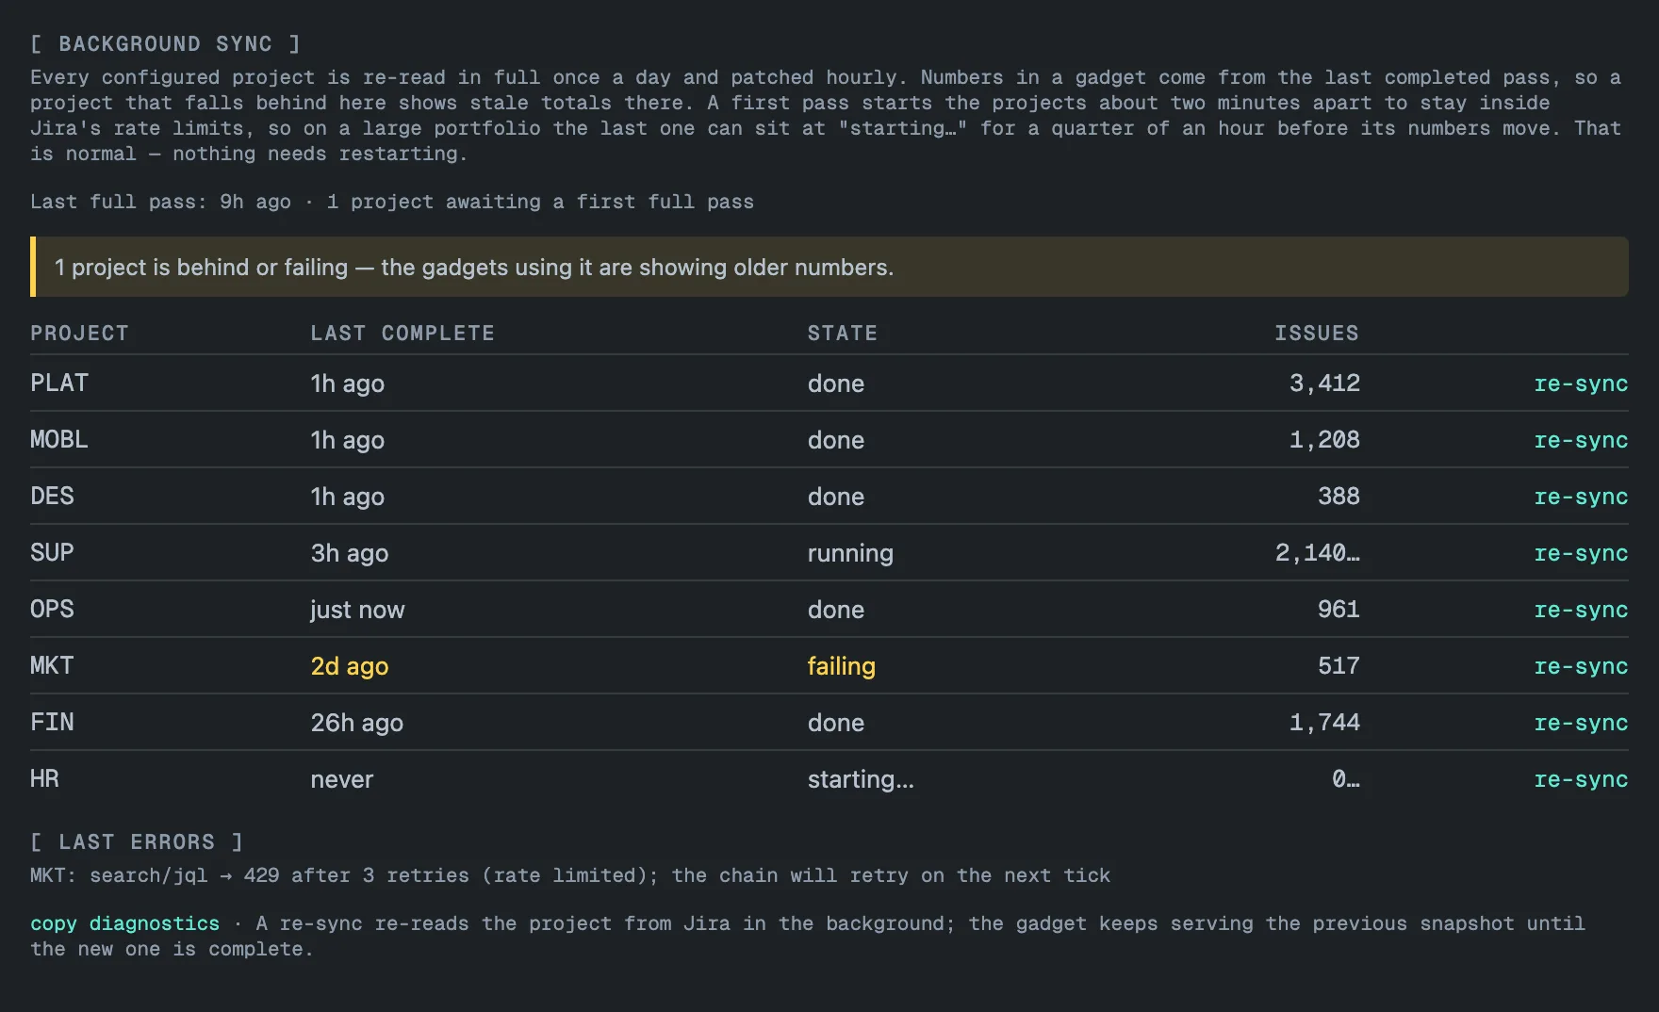Select the MOBL project name
The image size is (1659, 1012).
(59, 440)
